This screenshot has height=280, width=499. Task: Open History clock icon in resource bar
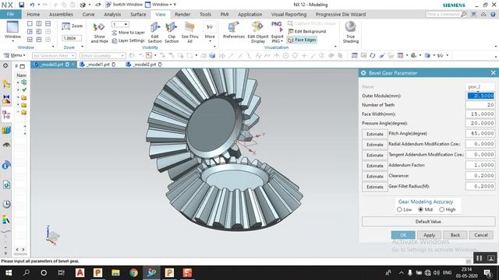[x=6, y=204]
